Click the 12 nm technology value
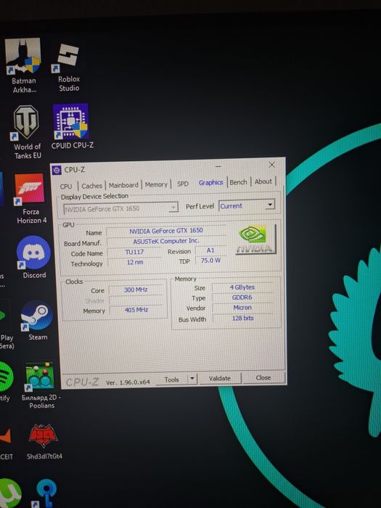The width and height of the screenshot is (381, 508). pyautogui.click(x=135, y=262)
